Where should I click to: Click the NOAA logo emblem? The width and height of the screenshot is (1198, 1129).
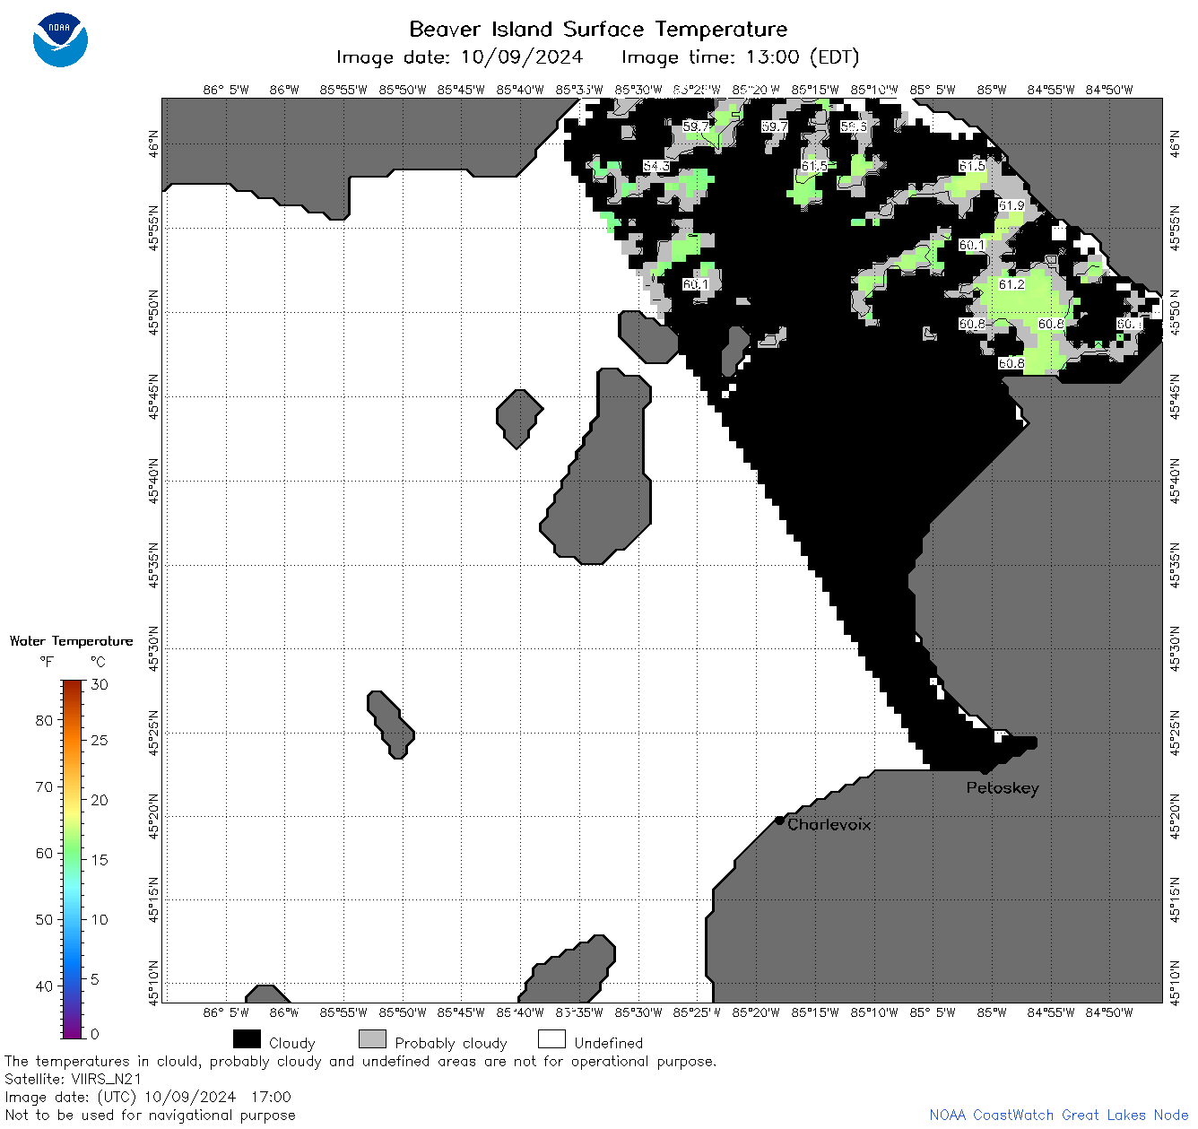click(60, 39)
